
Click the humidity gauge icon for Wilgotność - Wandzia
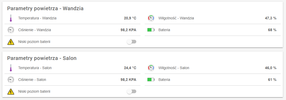coord(151,18)
